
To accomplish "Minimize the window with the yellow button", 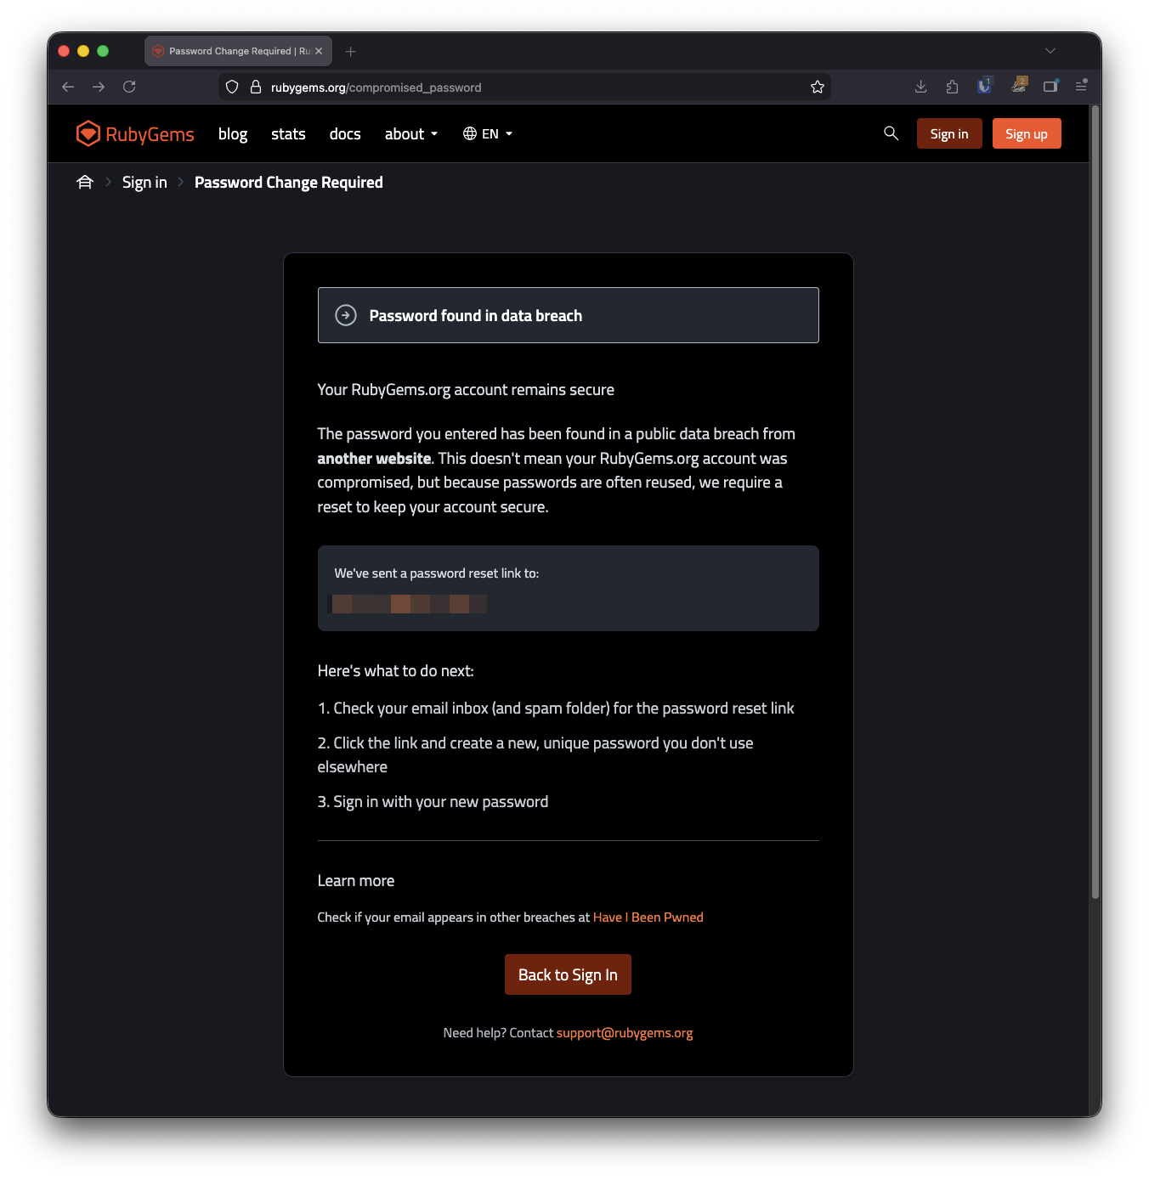I will pos(83,51).
